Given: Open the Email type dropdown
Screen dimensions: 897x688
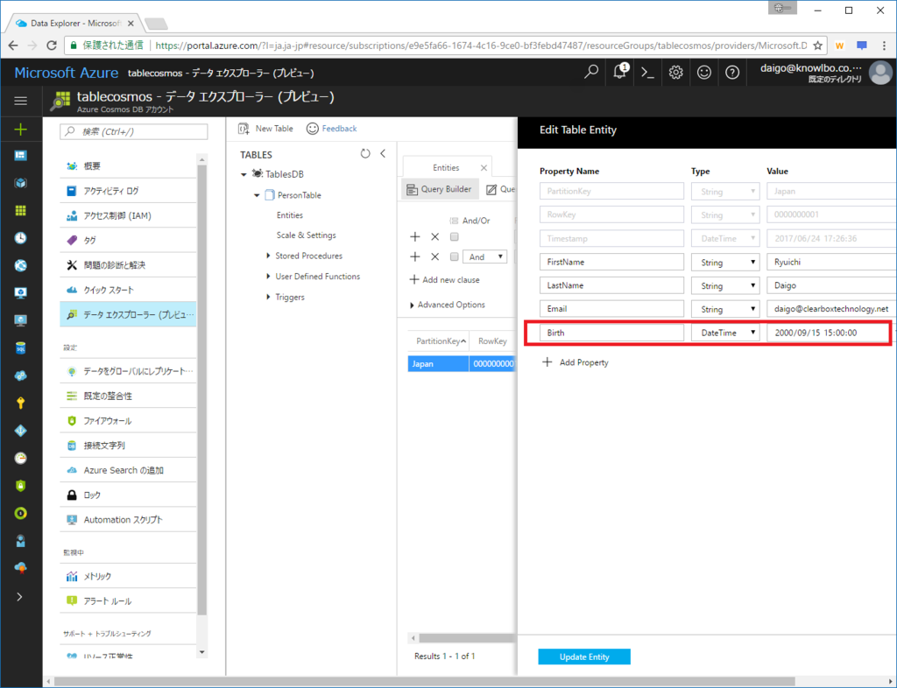Looking at the screenshot, I should [x=725, y=309].
